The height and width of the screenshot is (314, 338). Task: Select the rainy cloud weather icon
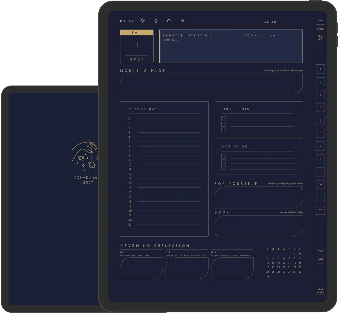click(x=156, y=21)
